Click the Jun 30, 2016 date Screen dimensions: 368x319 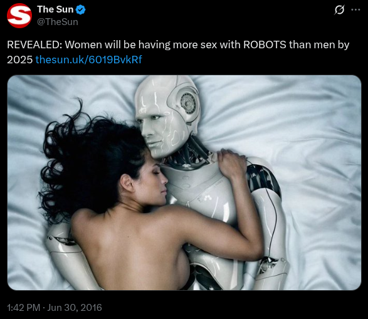coord(75,308)
